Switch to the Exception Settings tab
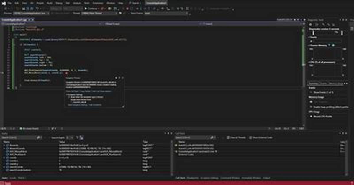Screen dimensions: 354x185 209,178
